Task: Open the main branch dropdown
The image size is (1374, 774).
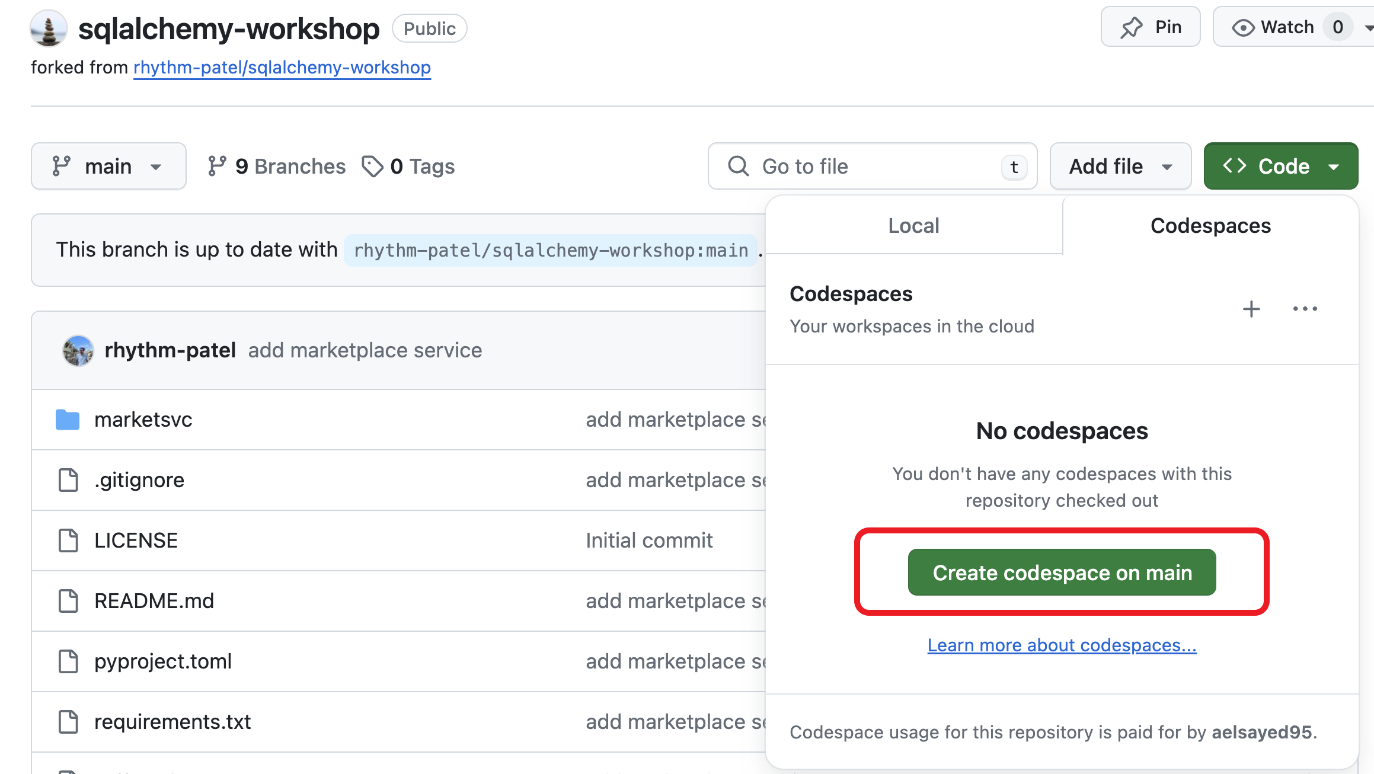Action: 108,167
